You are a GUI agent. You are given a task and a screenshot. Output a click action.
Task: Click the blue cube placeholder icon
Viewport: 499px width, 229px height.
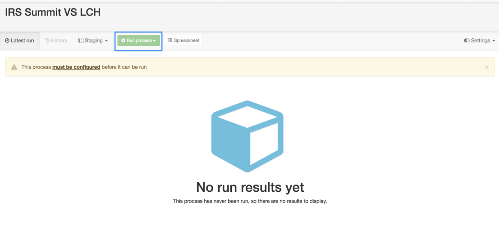point(247,137)
